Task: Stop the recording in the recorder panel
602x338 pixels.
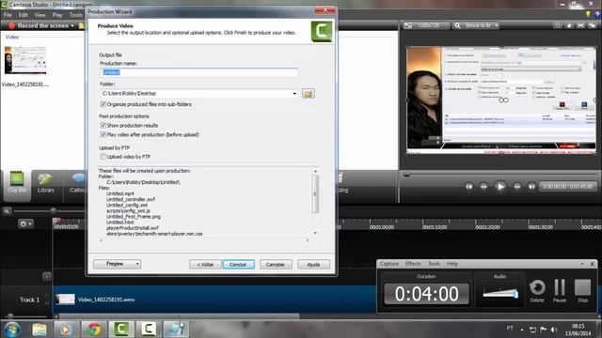Action: [x=582, y=291]
